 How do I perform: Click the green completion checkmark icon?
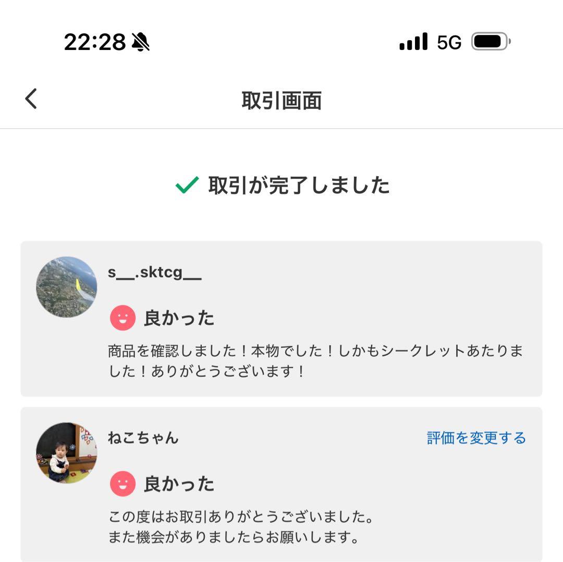[x=187, y=185]
